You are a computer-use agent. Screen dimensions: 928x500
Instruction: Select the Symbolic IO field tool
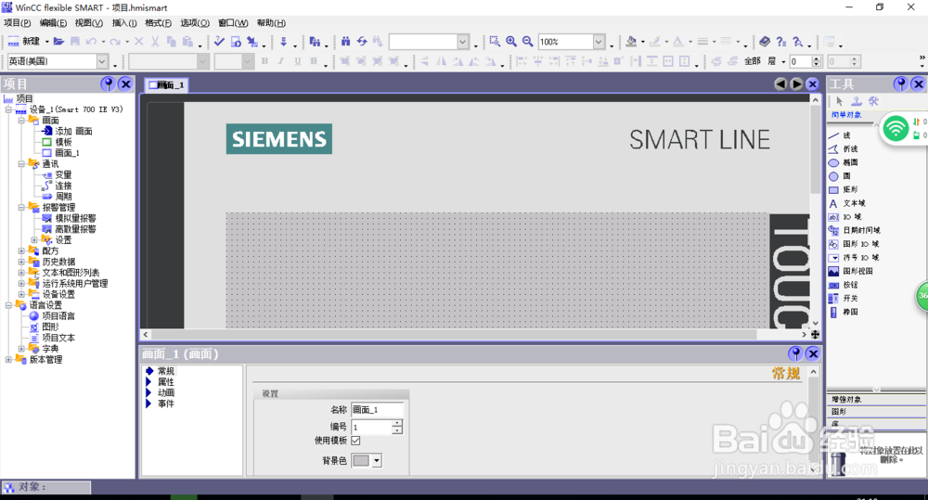coord(854,258)
